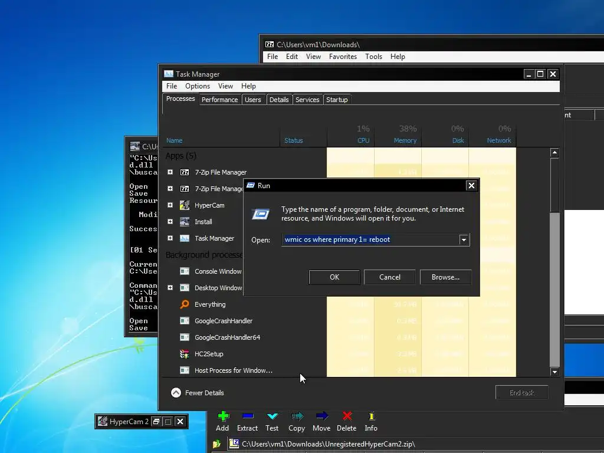Open the Run dialog command dropdown
Viewport: 604px width, 453px height.
click(464, 239)
